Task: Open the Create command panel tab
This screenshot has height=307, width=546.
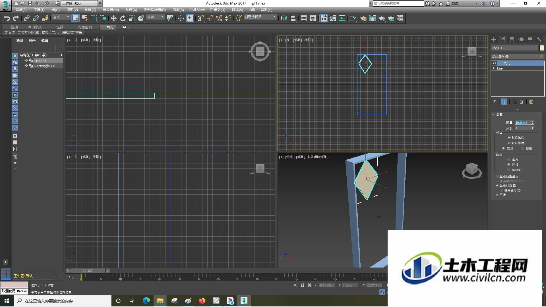Action: click(x=494, y=39)
